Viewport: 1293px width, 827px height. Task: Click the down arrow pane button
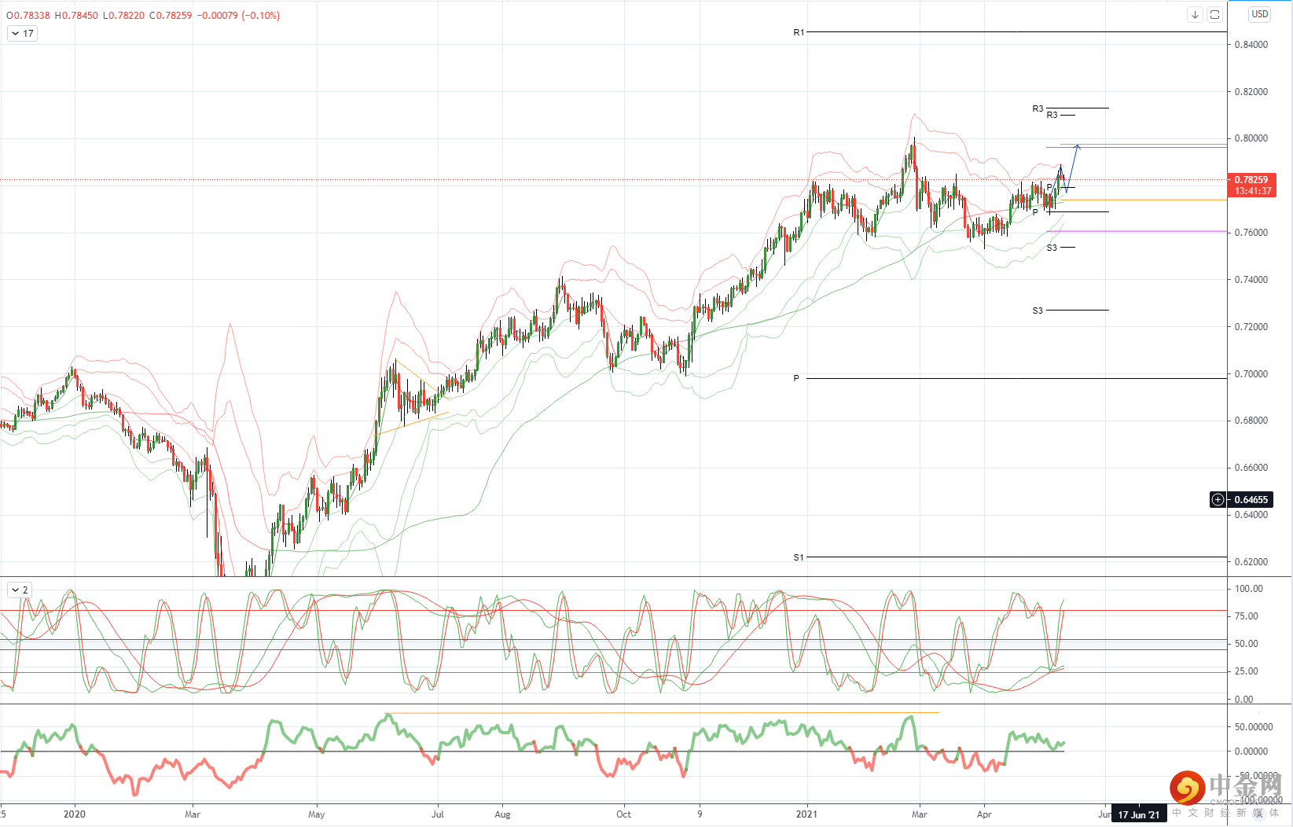(x=1195, y=14)
